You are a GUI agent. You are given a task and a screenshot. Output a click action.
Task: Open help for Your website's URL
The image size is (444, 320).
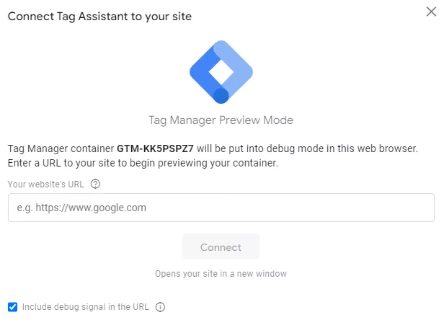(x=95, y=184)
